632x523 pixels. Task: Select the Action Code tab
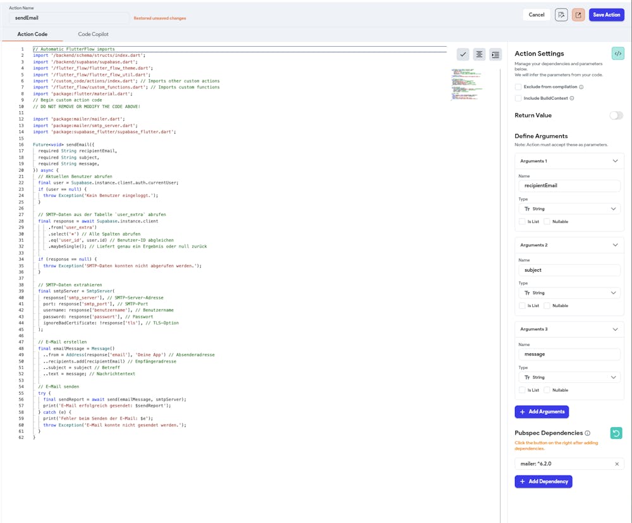tap(32, 34)
